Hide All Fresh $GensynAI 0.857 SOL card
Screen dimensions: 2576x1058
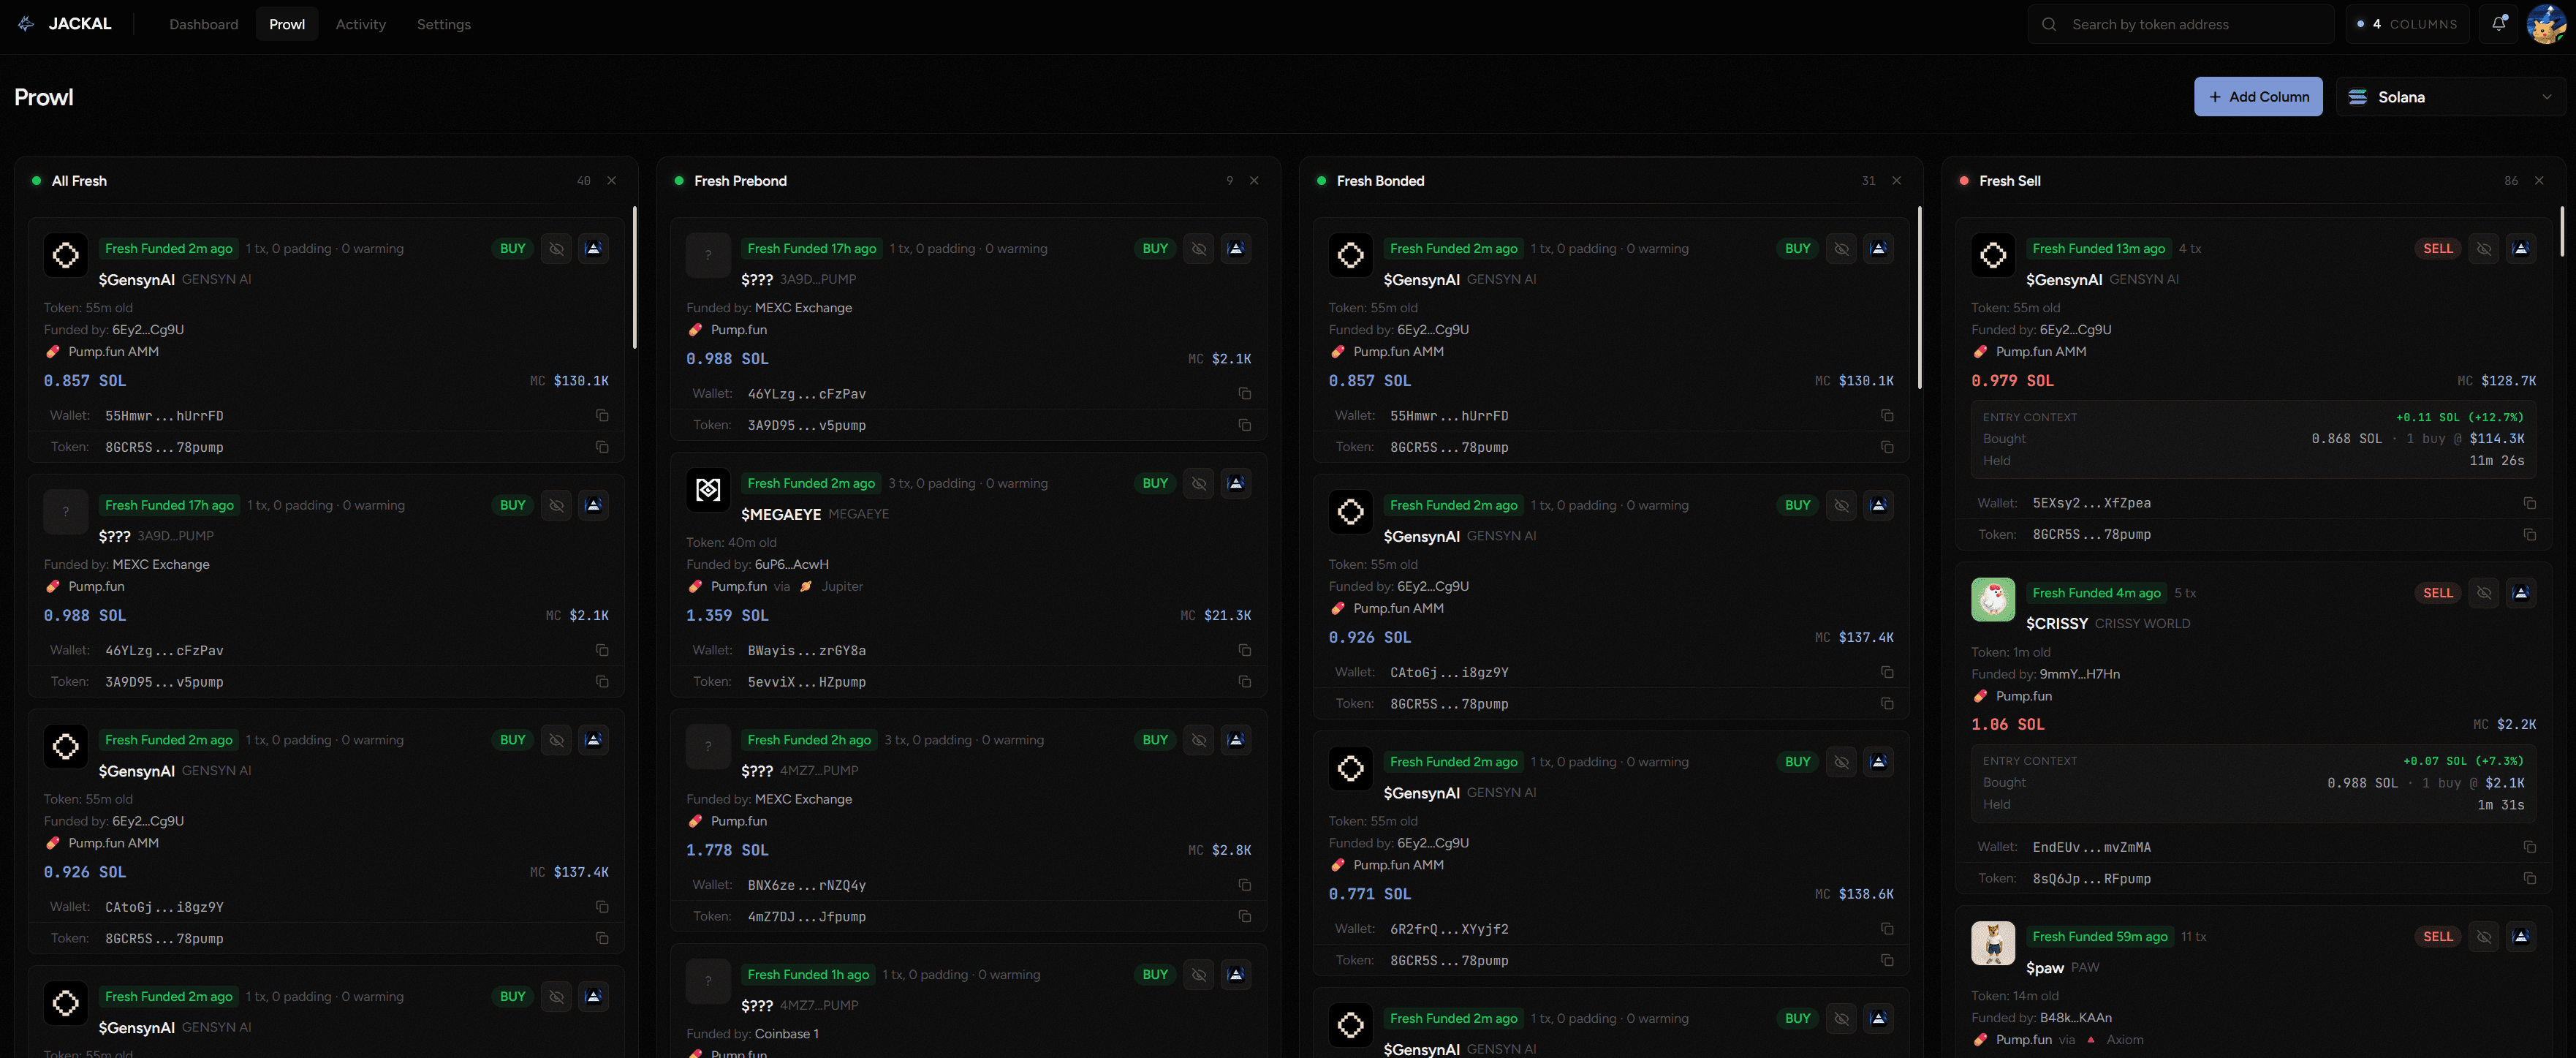point(557,249)
